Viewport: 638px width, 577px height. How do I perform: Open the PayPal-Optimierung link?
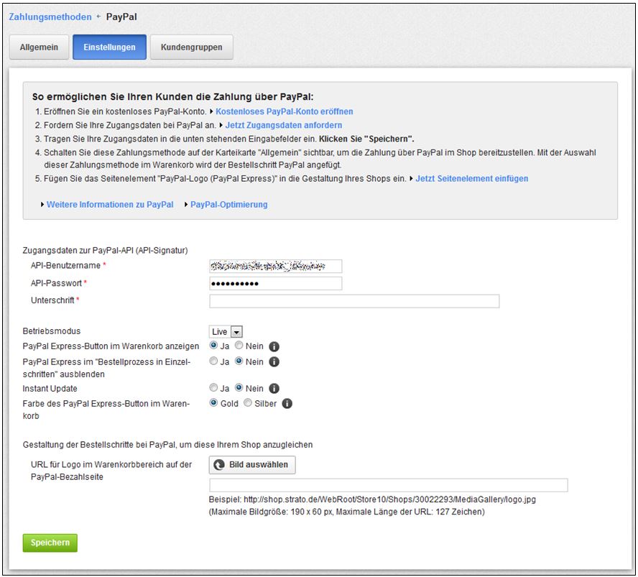pos(228,204)
